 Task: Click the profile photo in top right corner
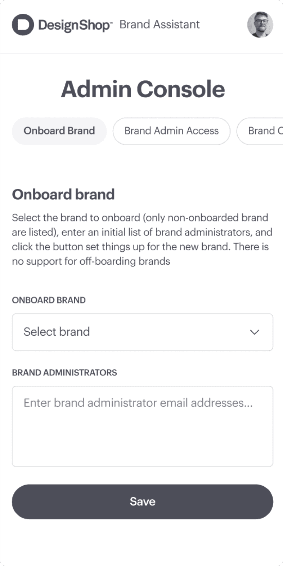coord(260,25)
